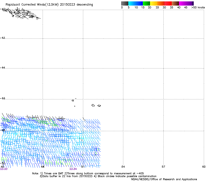The width and height of the screenshot is (206, 181).
Task: Click the 'NOAA/NESDIS/Office of Research and Applications' credit
Action: [x=164, y=179]
